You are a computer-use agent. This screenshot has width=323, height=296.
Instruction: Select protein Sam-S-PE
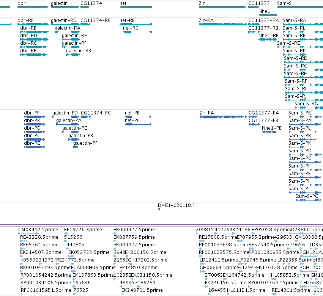[305, 117]
